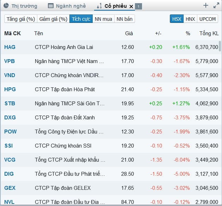The height and width of the screenshot is (206, 222).
Task: Show the NN bán list
Action: (124, 19)
